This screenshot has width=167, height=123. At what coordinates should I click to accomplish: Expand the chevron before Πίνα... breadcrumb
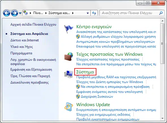pos(31,13)
